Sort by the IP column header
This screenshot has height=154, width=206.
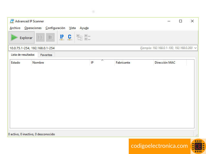tap(102, 63)
